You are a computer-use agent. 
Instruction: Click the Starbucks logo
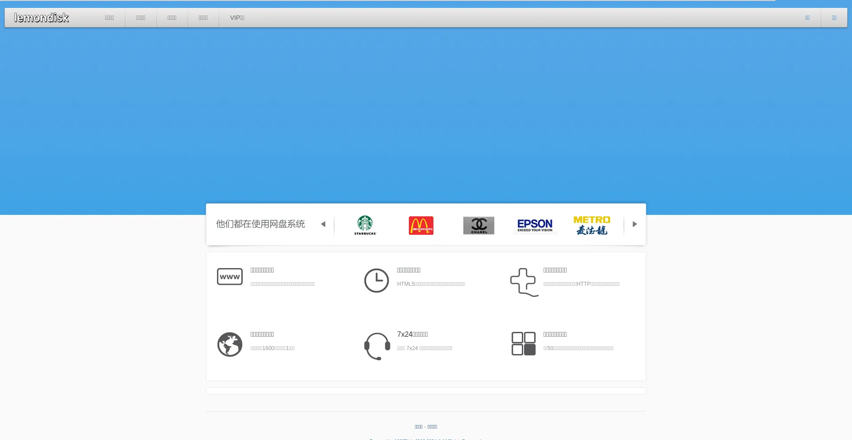365,225
